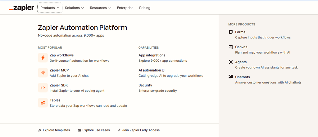The image size is (318, 137).
Task: Click 'Do-it-yourself automation for workflows' text
Action: pos(79,60)
